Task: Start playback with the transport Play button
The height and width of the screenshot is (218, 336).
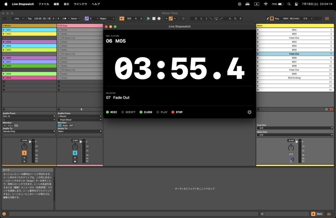Action: coord(149,19)
